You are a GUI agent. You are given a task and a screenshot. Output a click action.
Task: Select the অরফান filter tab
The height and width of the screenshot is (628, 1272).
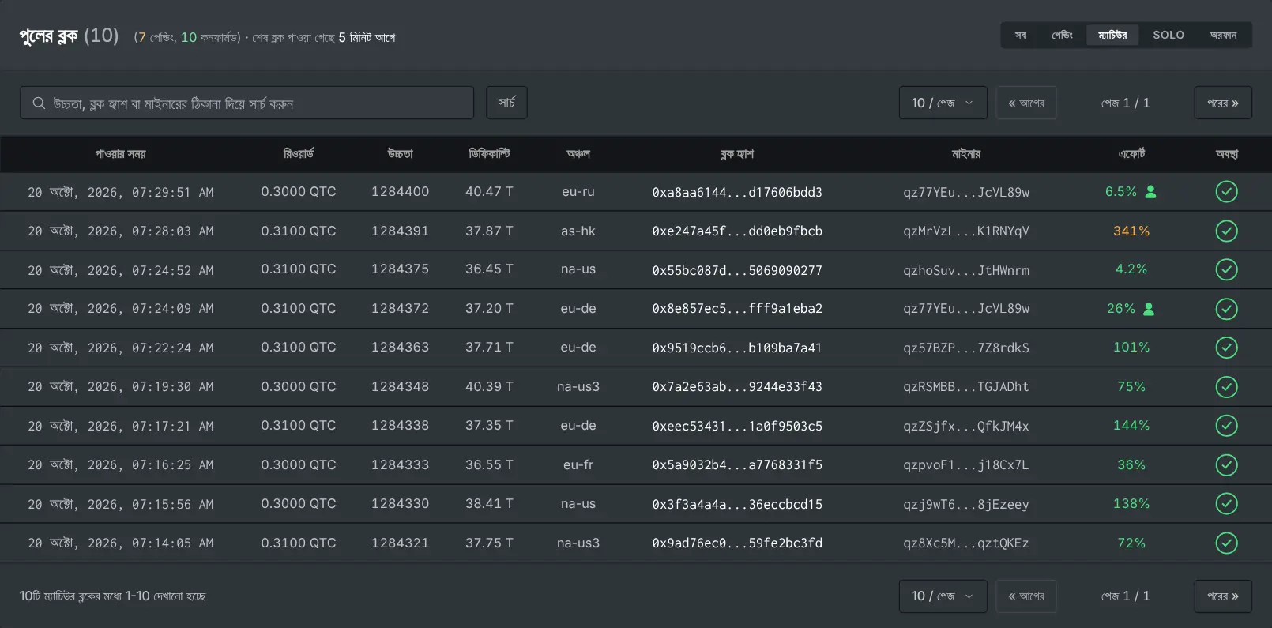[1223, 35]
